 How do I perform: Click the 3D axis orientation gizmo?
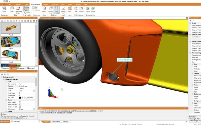coord(53,93)
